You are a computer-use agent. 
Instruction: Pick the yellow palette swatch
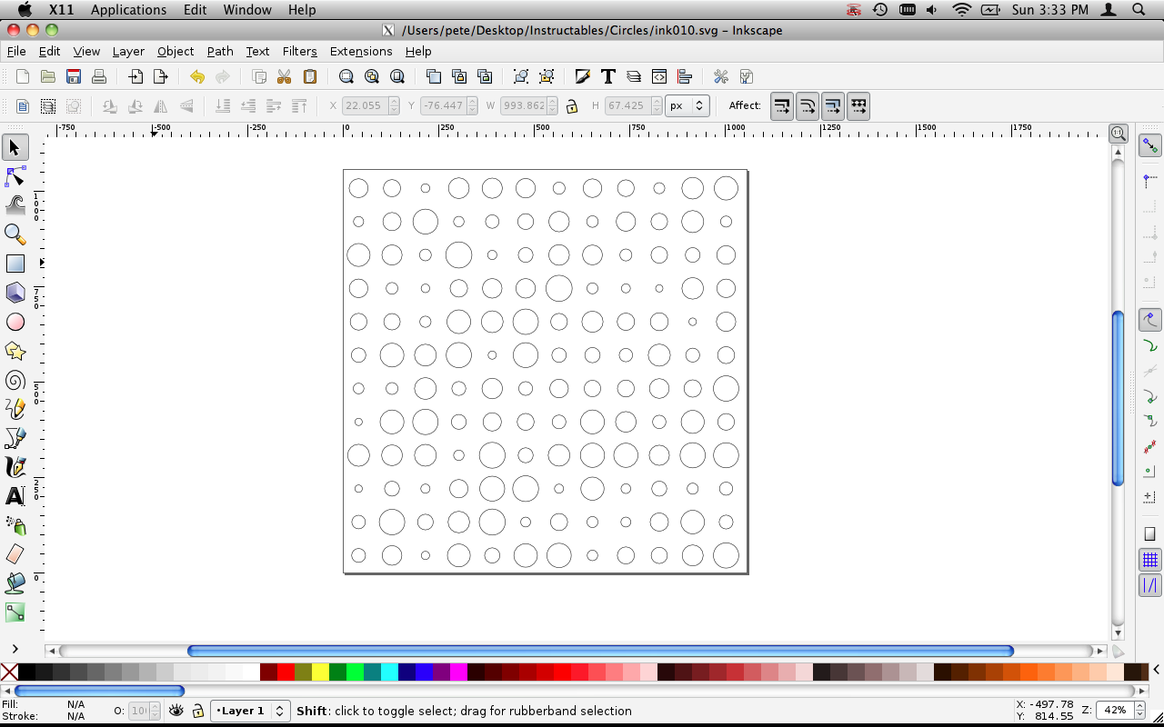click(x=320, y=672)
